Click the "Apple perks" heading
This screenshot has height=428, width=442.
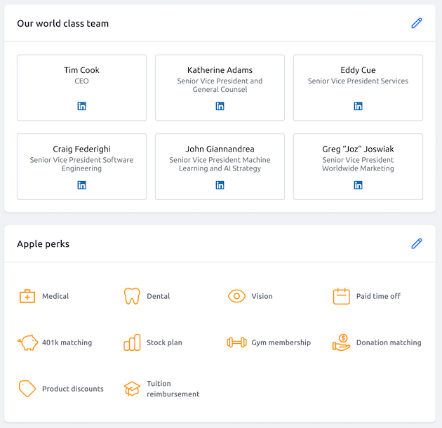pos(43,244)
